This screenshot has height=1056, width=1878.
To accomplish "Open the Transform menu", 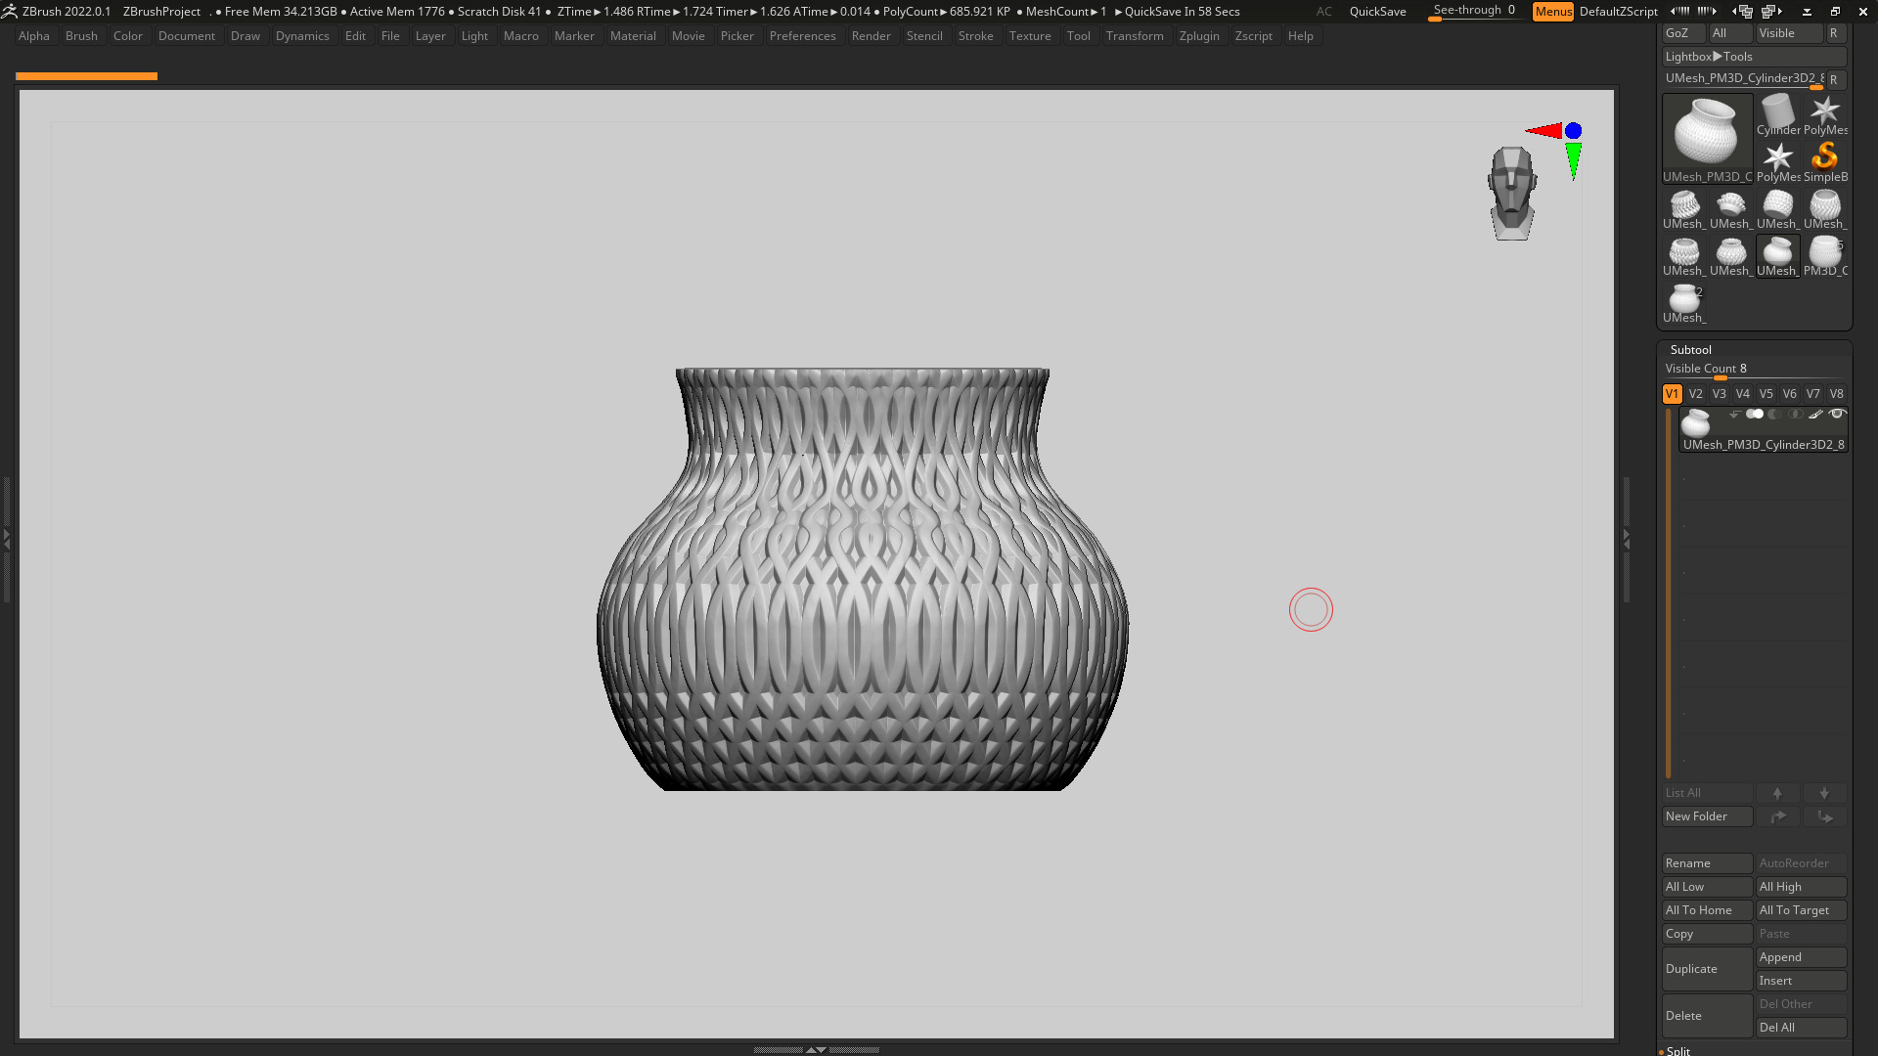I will (x=1135, y=36).
